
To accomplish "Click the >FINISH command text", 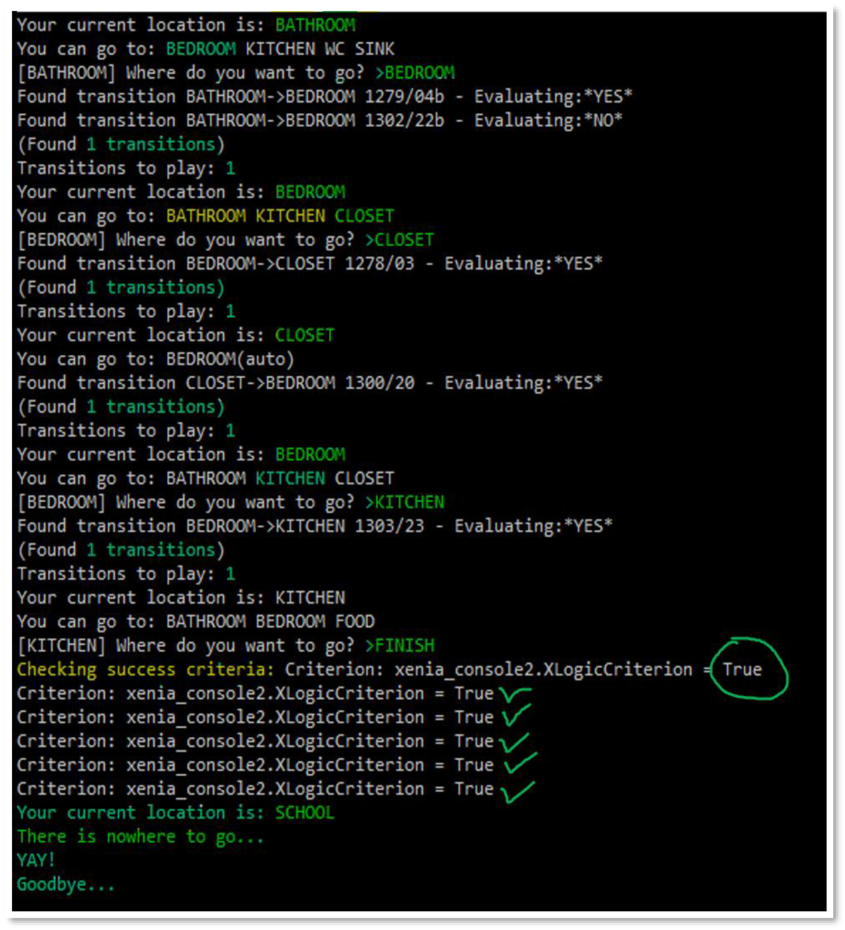I will (x=400, y=645).
